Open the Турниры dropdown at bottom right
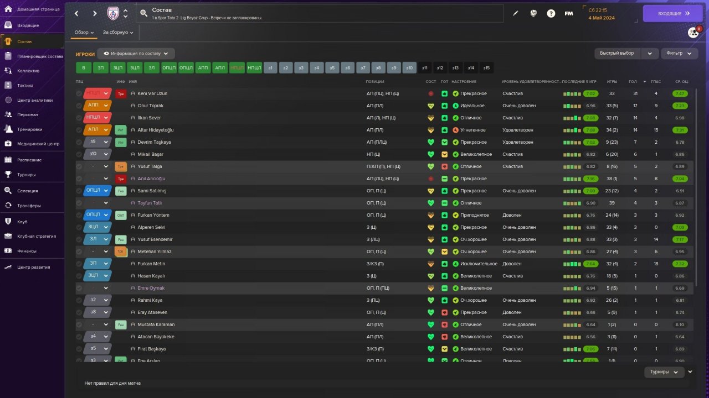Image resolution: width=709 pixels, height=398 pixels. [x=664, y=372]
